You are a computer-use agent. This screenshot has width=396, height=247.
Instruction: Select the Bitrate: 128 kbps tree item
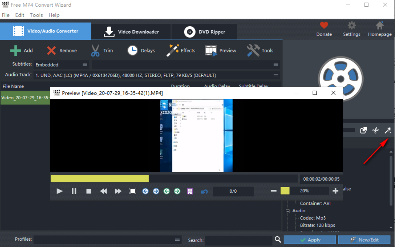pos(318,225)
